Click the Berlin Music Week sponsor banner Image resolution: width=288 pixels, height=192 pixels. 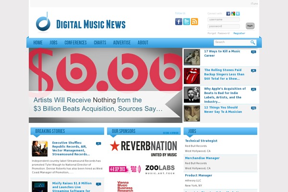[x=125, y=169]
